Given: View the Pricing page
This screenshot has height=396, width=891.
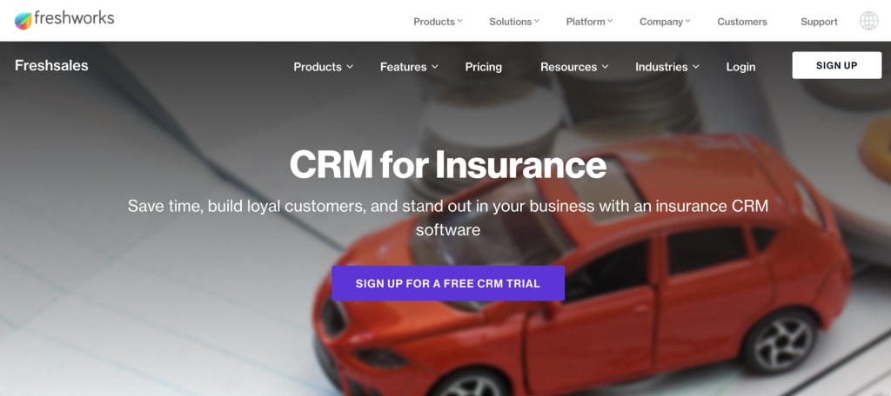Looking at the screenshot, I should click(484, 67).
